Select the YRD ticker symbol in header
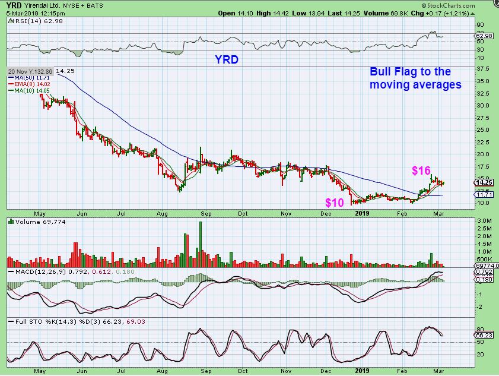Viewport: 499px width, 376px height. pos(14,5)
